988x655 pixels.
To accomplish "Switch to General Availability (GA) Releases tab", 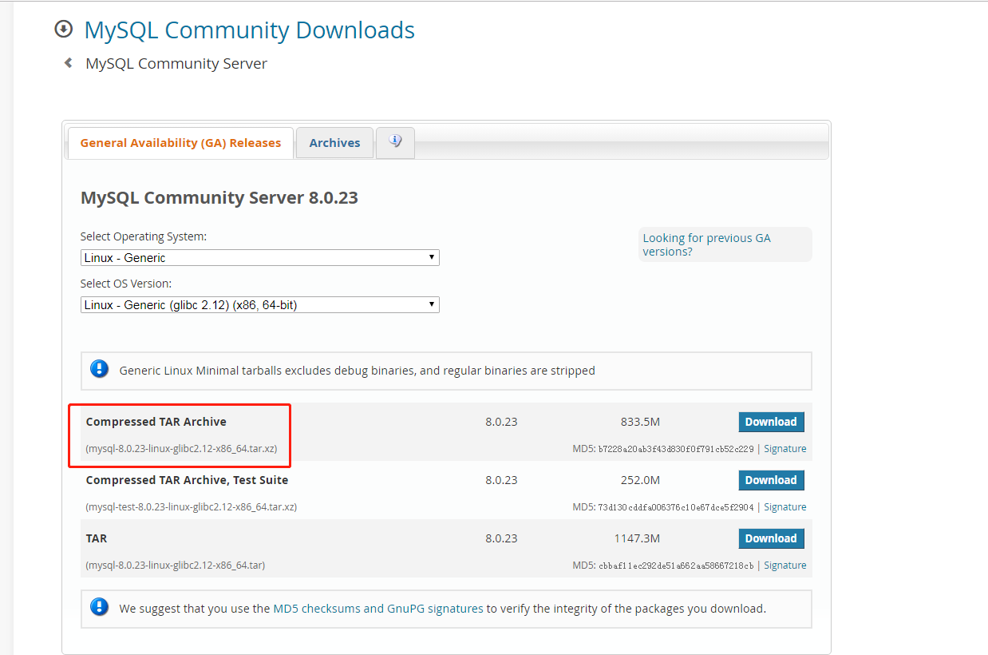I will point(180,143).
